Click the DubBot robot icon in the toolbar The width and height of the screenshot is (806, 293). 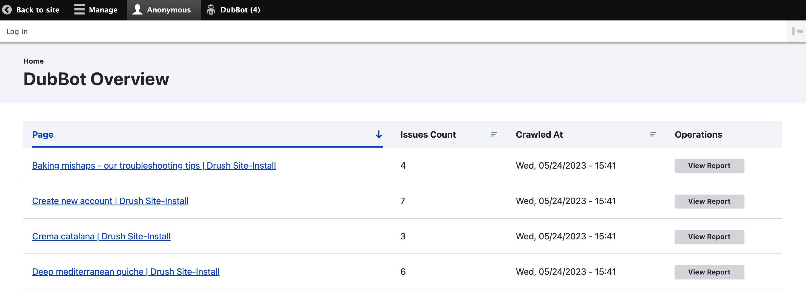(x=211, y=10)
